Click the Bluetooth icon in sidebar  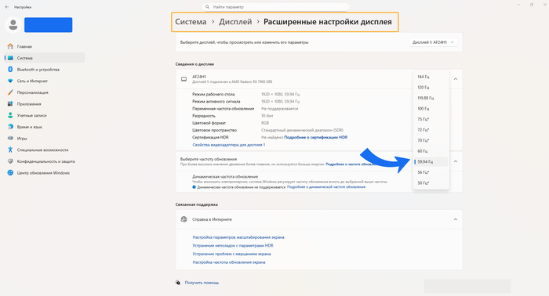click(x=10, y=70)
